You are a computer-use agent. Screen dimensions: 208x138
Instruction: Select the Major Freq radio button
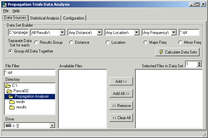pyautogui.click(x=146, y=42)
